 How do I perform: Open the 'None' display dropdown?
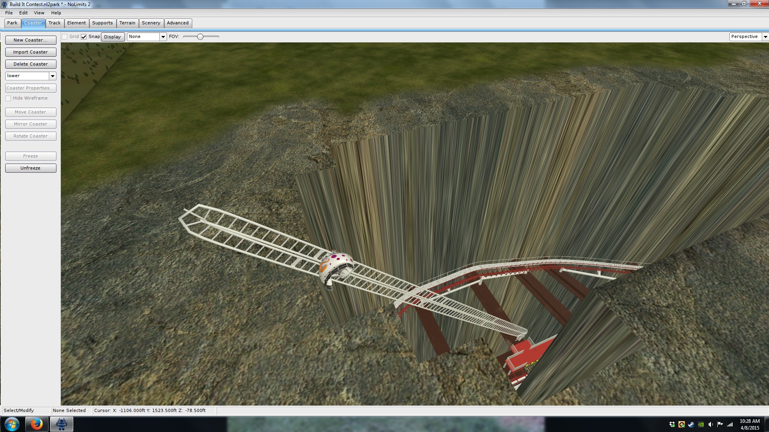coord(163,37)
